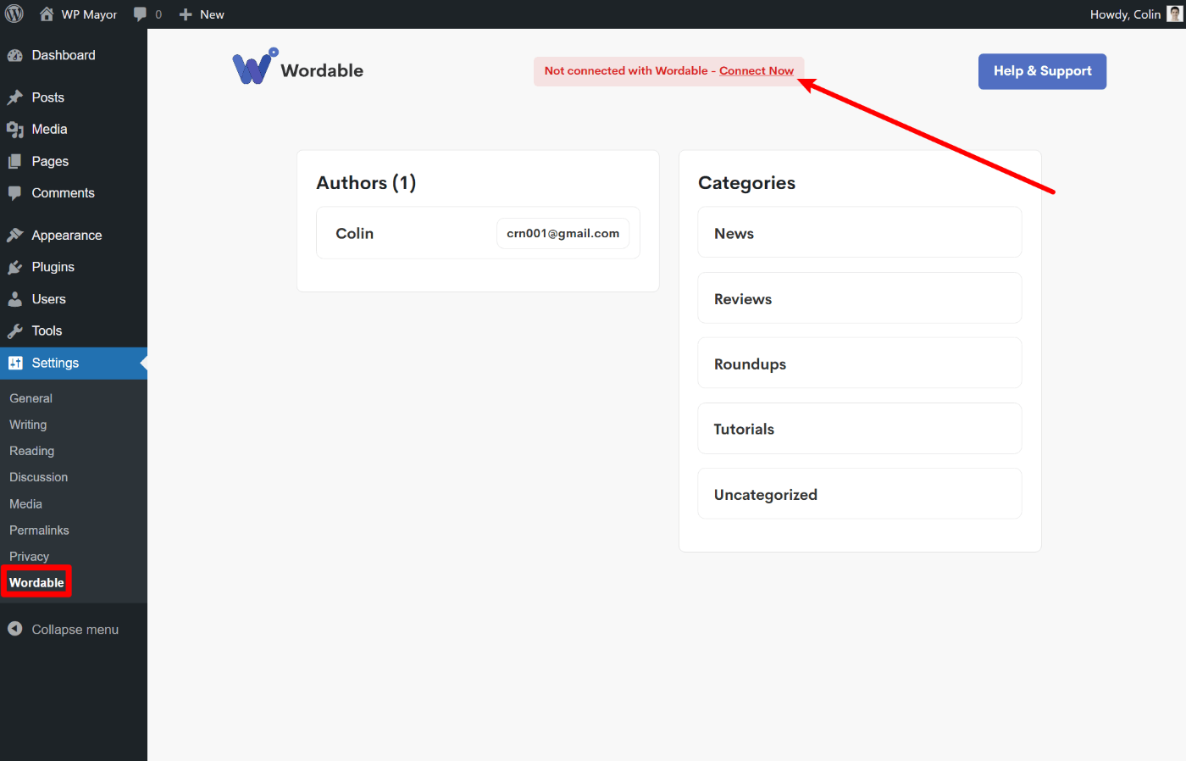The width and height of the screenshot is (1186, 761).
Task: Open the Tools menu label
Action: pyautogui.click(x=47, y=331)
